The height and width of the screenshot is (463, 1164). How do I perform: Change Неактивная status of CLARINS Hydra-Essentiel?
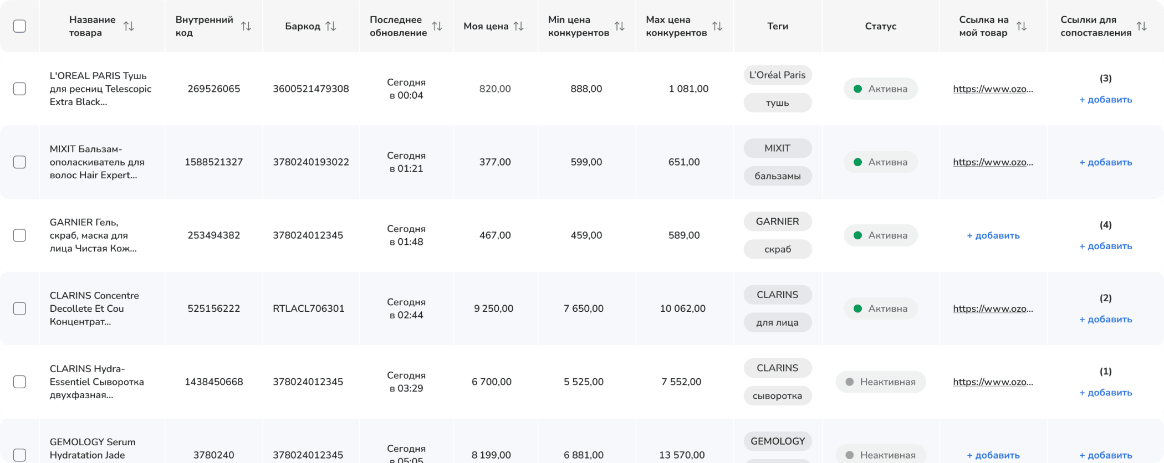880,382
